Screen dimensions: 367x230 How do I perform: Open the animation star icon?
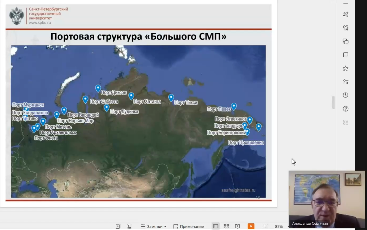click(346, 69)
